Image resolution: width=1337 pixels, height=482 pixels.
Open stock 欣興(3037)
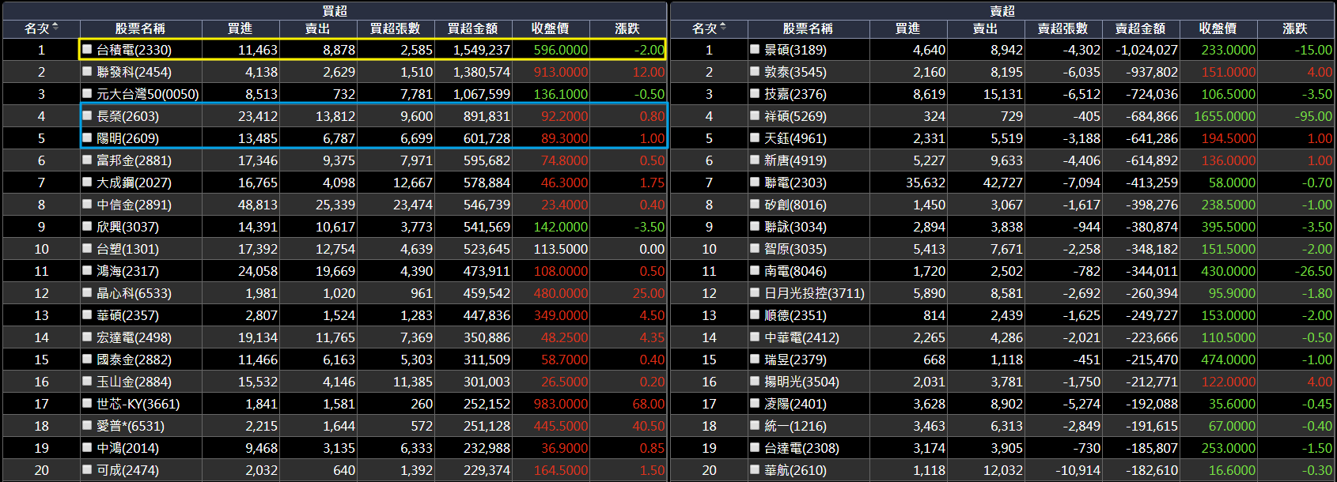127,227
